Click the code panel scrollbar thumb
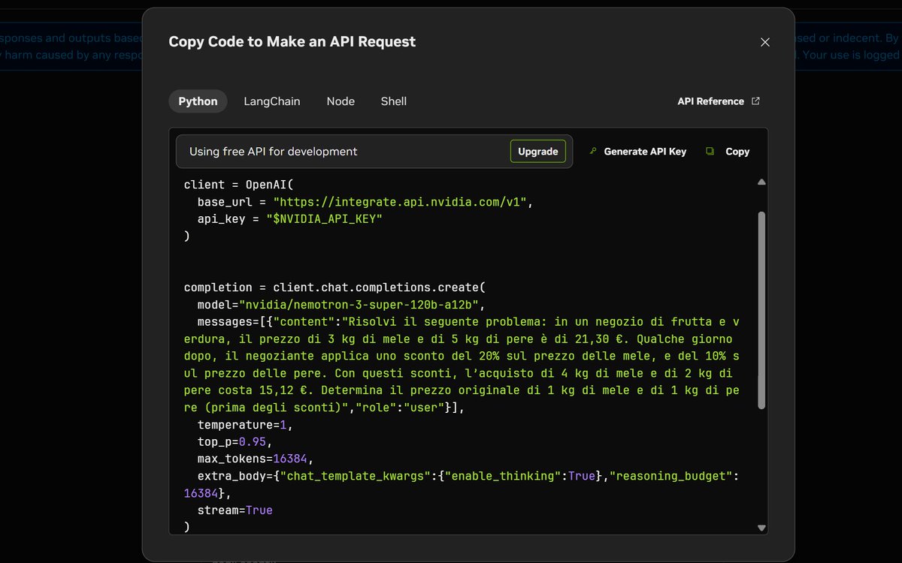The width and height of the screenshot is (902, 563). pyautogui.click(x=761, y=310)
